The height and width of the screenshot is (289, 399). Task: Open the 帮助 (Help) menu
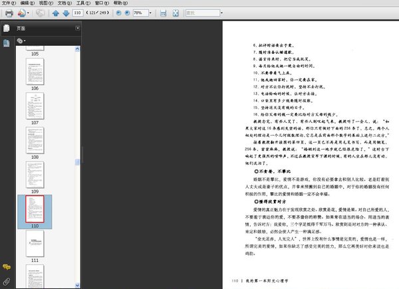coord(120,3)
